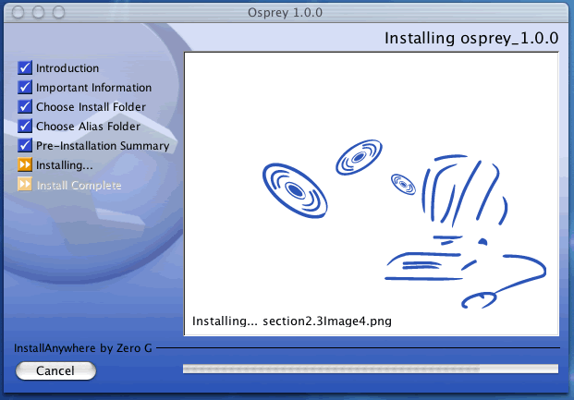Viewport: 574px width, 400px height.
Task: Click the Introduction step checkmark icon
Action: pyautogui.click(x=25, y=68)
